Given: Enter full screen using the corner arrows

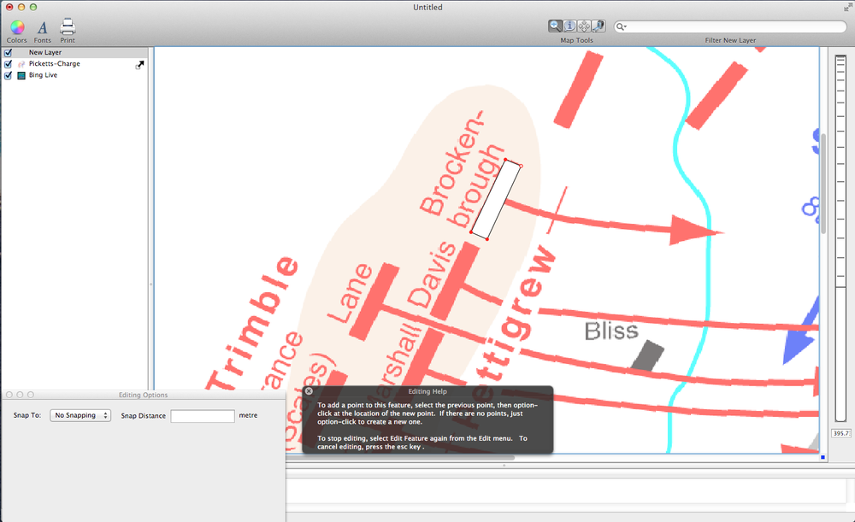Looking at the screenshot, I should click(x=846, y=5).
